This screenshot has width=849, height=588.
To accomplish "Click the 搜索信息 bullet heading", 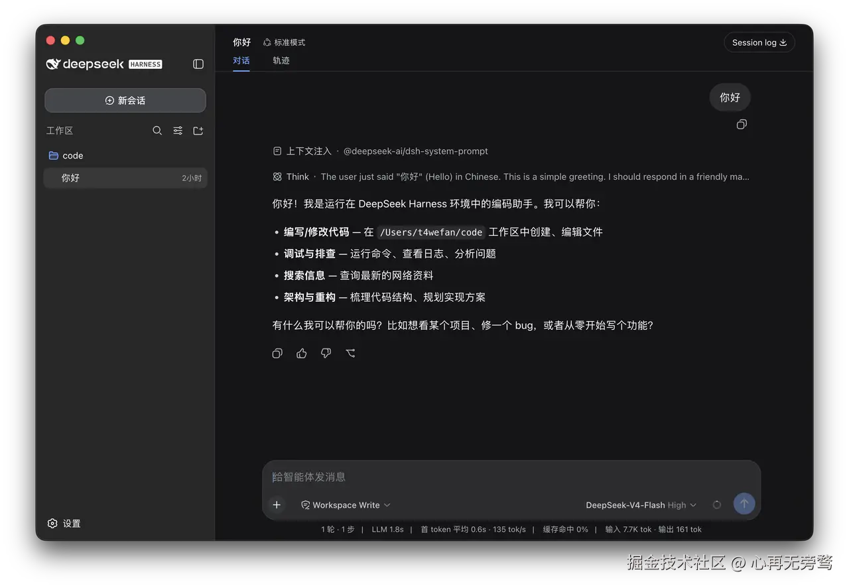I will point(304,275).
